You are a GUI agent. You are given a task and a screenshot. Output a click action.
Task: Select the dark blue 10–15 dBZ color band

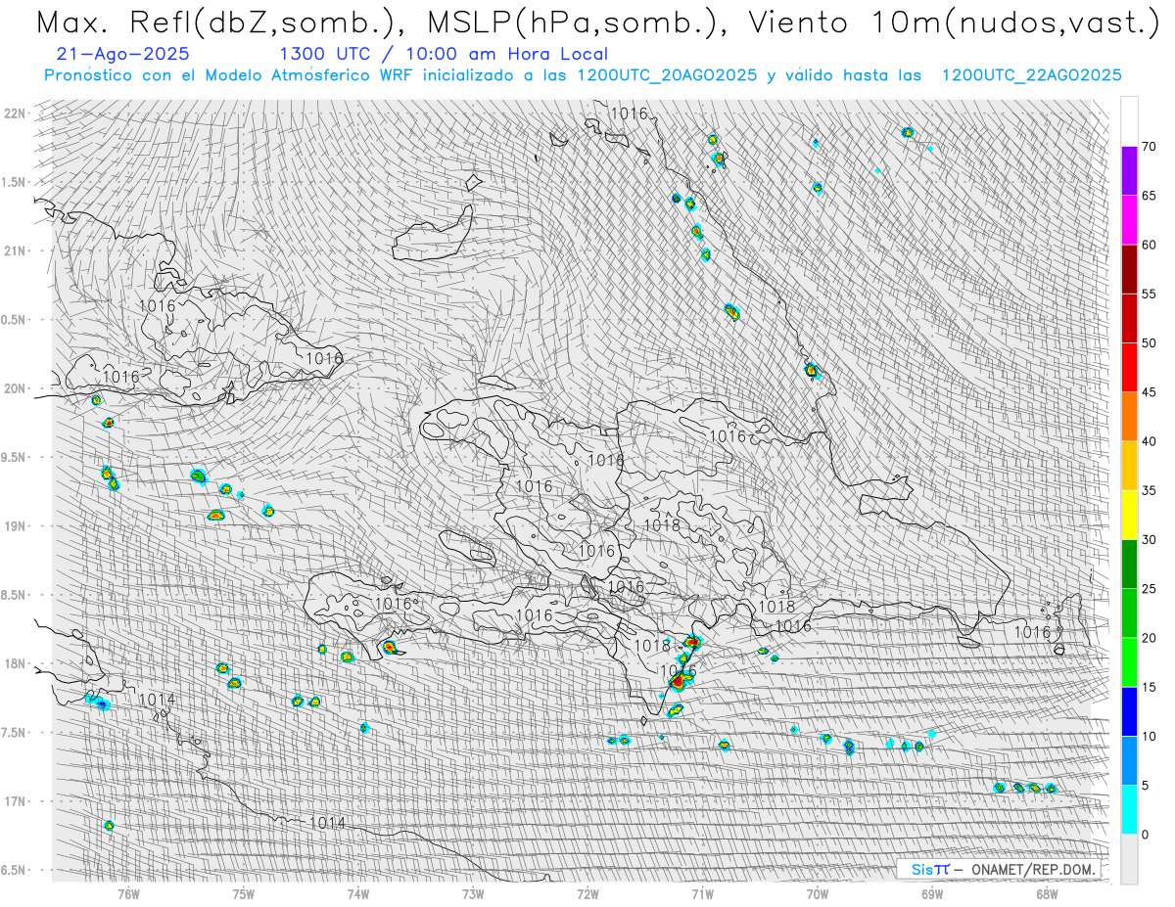tap(1129, 711)
